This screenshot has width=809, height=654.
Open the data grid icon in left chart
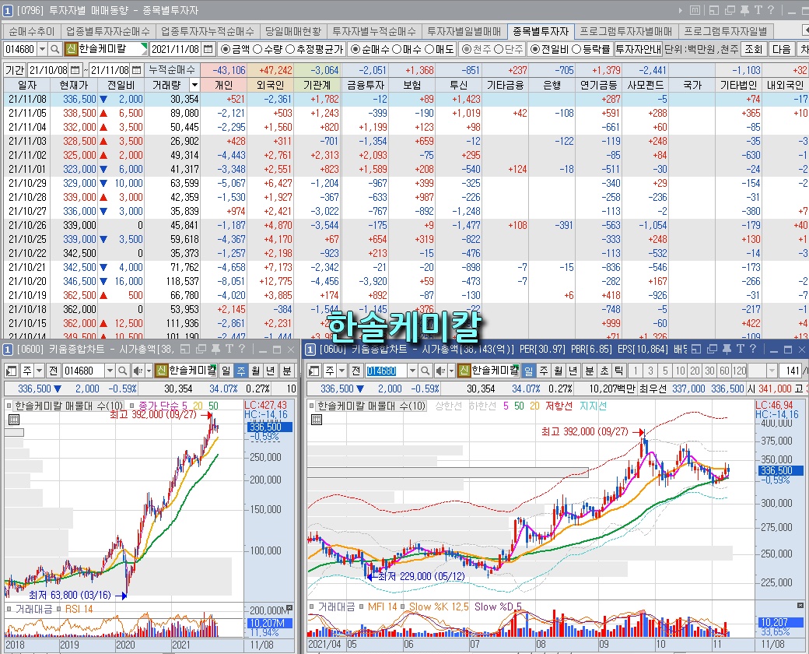14,420
